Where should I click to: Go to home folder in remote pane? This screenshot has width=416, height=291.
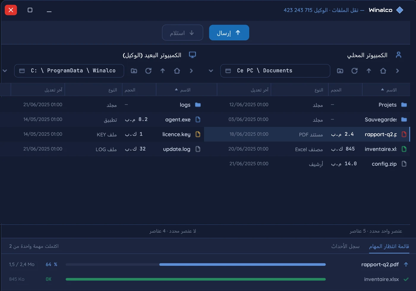pos(177,71)
